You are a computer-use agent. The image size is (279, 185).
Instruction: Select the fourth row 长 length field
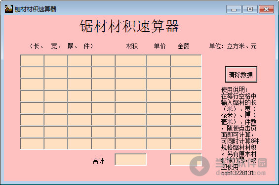(x=32, y=96)
